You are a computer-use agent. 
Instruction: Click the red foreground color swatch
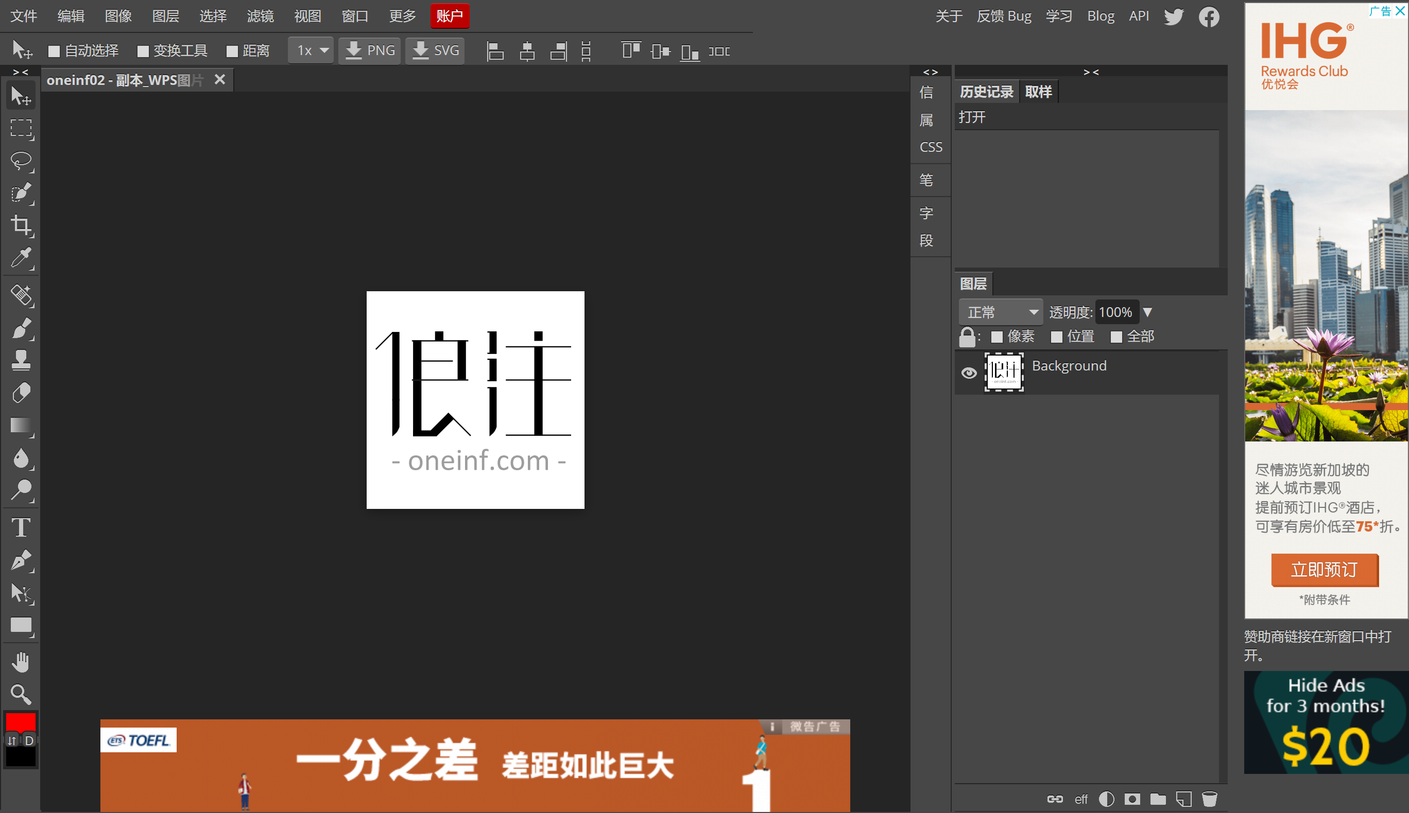click(x=21, y=722)
